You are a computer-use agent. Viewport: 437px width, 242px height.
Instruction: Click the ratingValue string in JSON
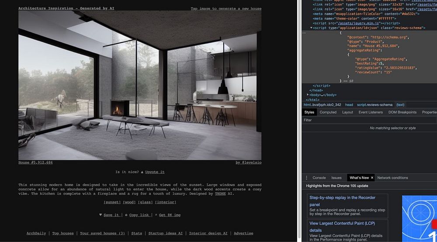[x=400, y=68]
